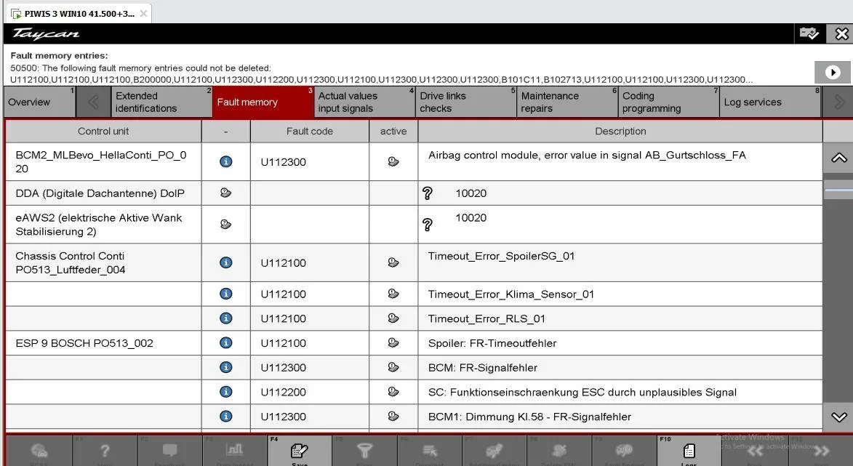
Task: Close the Taycan diagnostic window
Action: pos(841,33)
